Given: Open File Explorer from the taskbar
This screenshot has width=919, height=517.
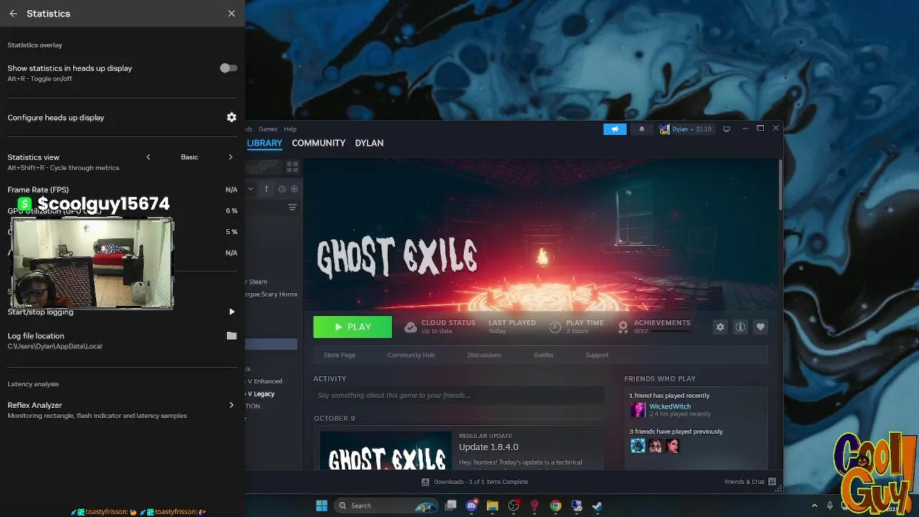Looking at the screenshot, I should [493, 506].
